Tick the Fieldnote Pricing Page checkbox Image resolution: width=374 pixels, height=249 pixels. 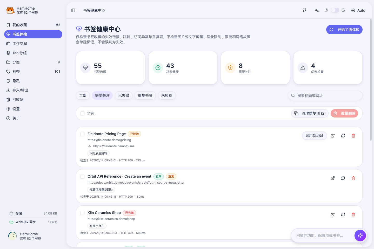pyautogui.click(x=82, y=134)
